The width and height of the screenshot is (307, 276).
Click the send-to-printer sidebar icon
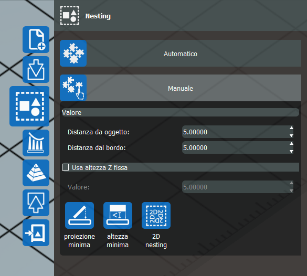pos(36,233)
